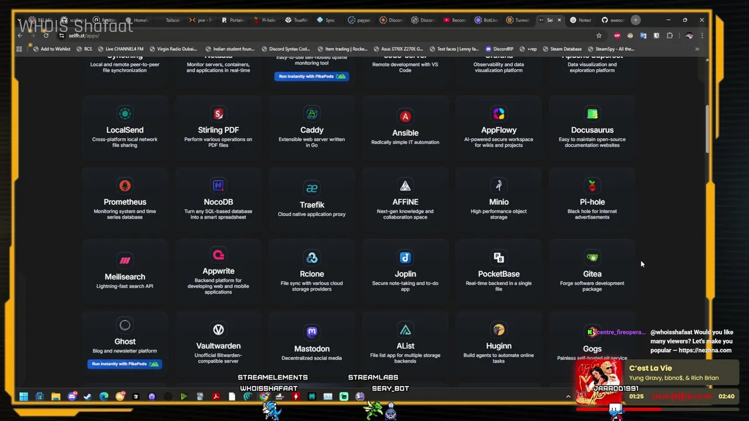Open Microsoft Edge from the taskbar
The width and height of the screenshot is (749, 421).
coord(104,396)
